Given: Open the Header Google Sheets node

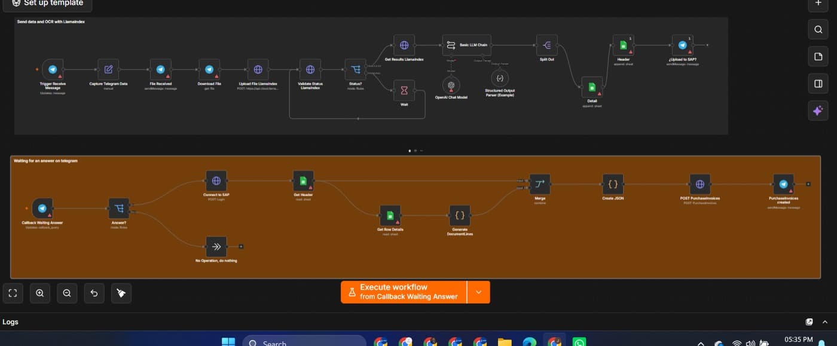Looking at the screenshot, I should pyautogui.click(x=624, y=45).
